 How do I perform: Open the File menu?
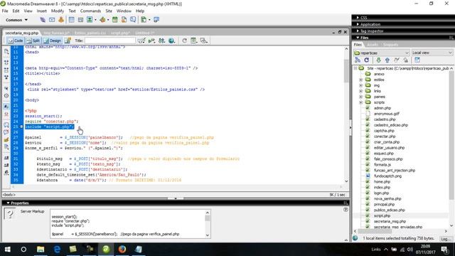pyautogui.click(x=5, y=11)
